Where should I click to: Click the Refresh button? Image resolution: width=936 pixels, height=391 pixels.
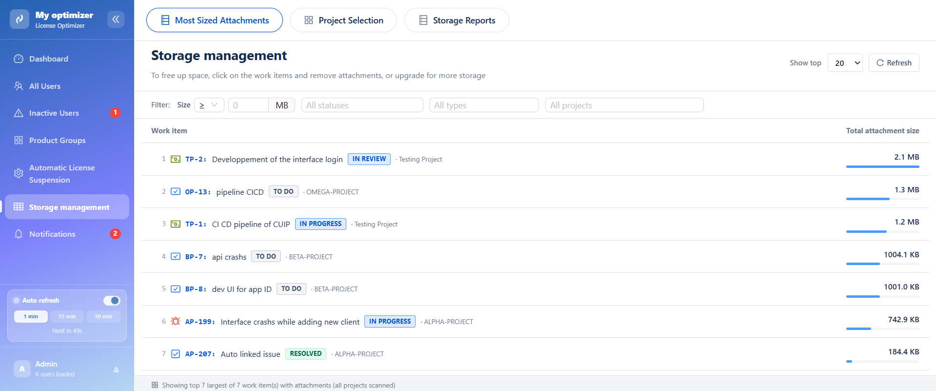coord(894,63)
